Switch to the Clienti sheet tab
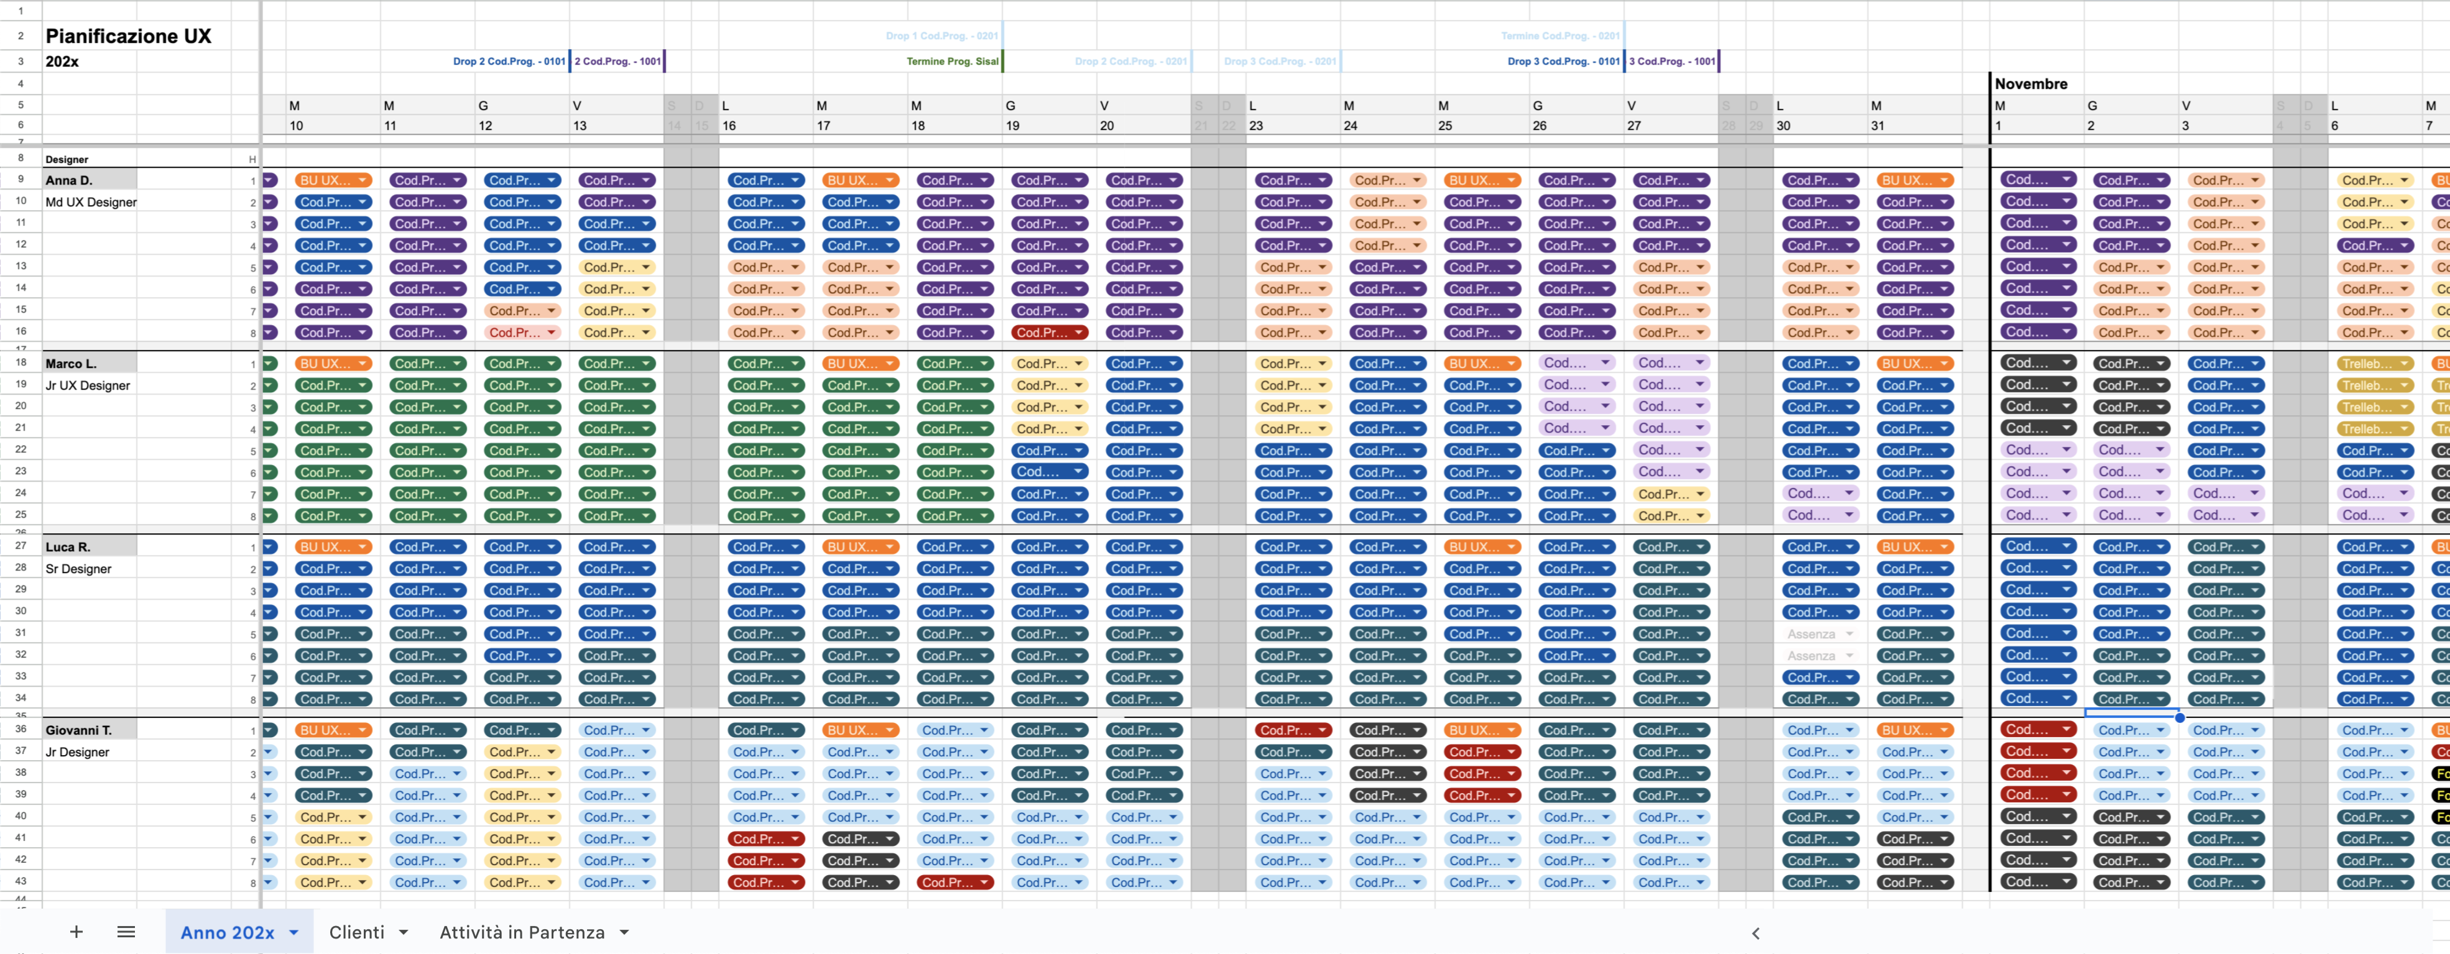The width and height of the screenshot is (2450, 954). click(x=357, y=933)
